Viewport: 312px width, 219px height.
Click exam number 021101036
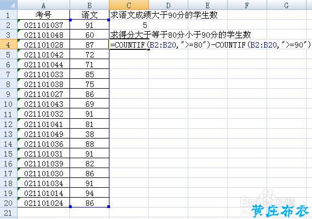click(x=44, y=144)
